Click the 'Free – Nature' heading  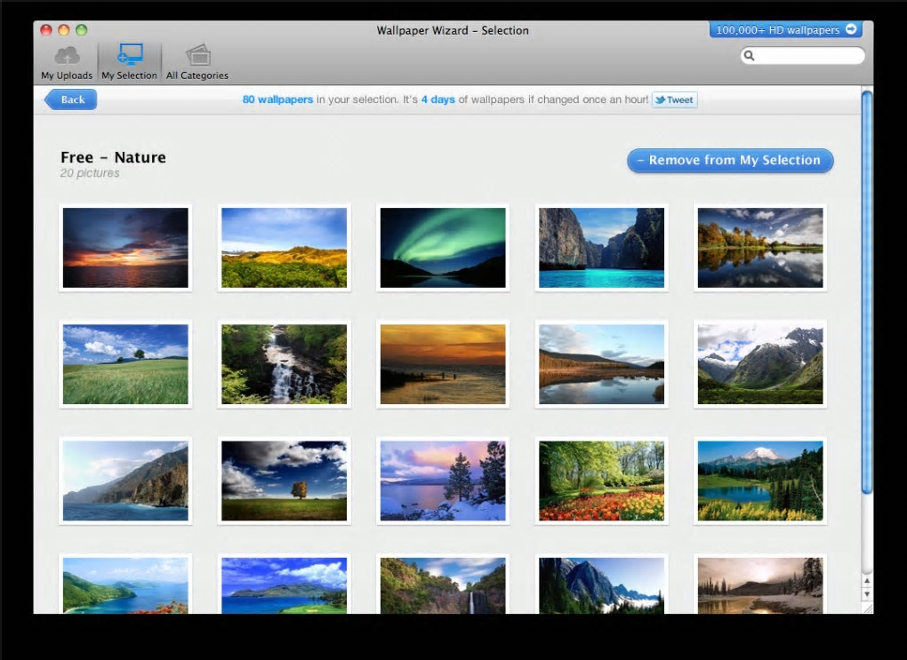[113, 157]
